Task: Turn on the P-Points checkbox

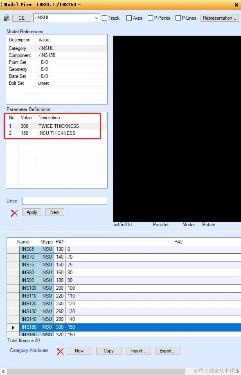Action: [150, 18]
